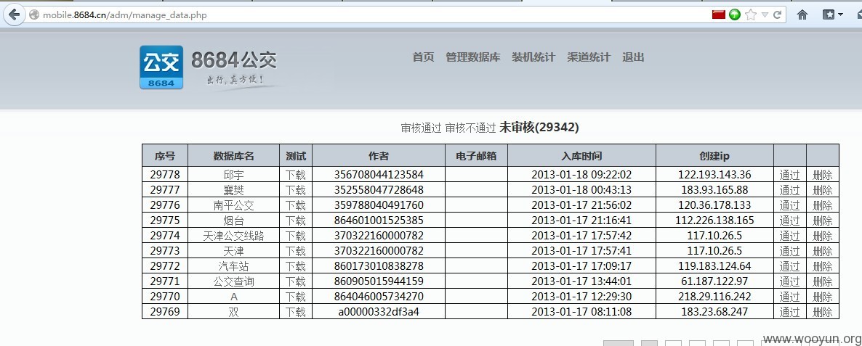Screen dimensions: 862x346
Task: Click the 创建ip column header
Action: (x=714, y=156)
